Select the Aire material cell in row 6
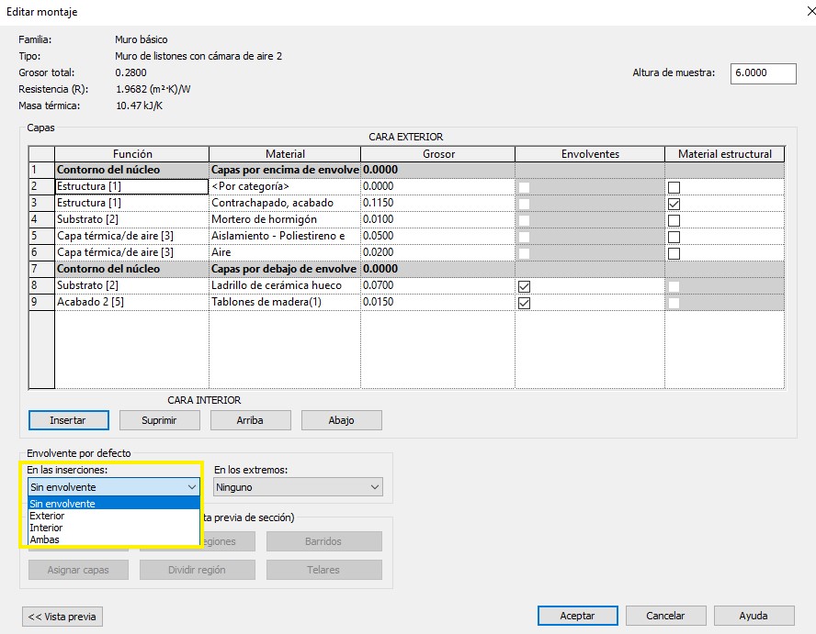The image size is (816, 634). pos(284,252)
